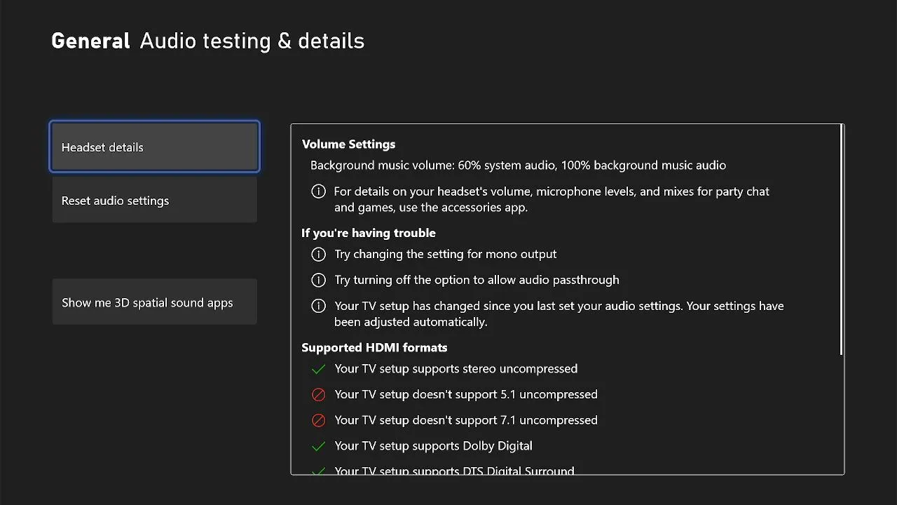Click the green checkmark for stereo uncompressed
This screenshot has width=897, height=505.
click(x=318, y=369)
